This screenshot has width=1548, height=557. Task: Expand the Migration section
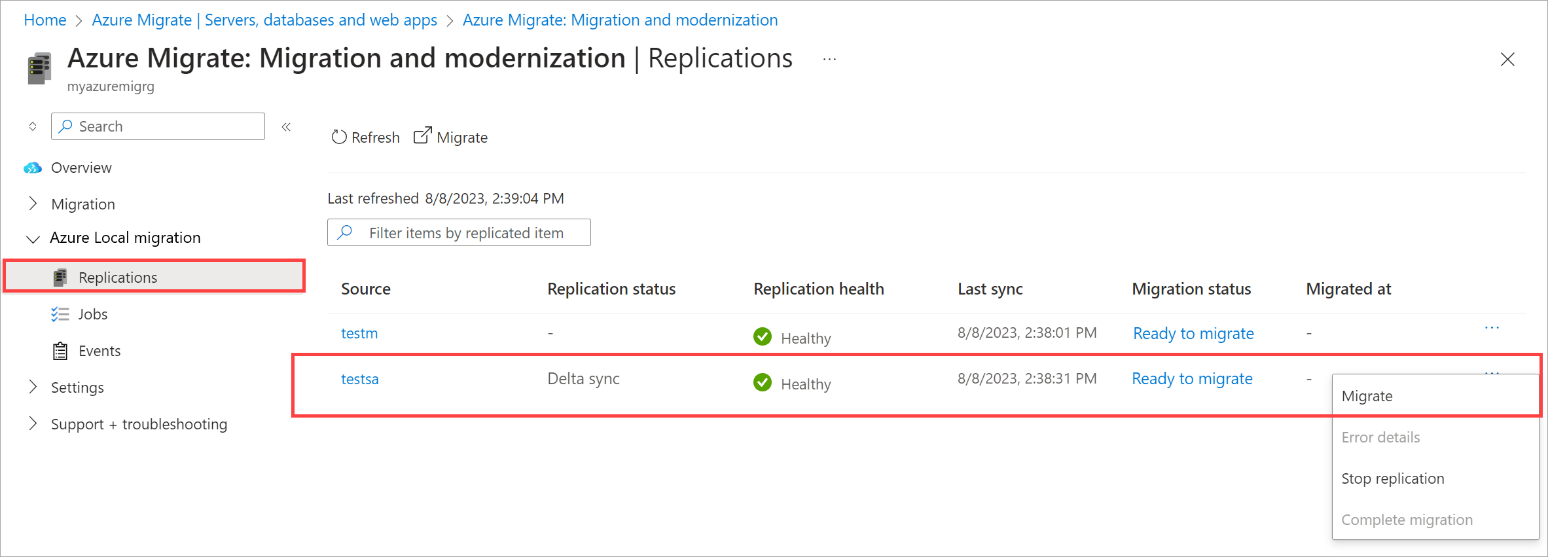[33, 204]
